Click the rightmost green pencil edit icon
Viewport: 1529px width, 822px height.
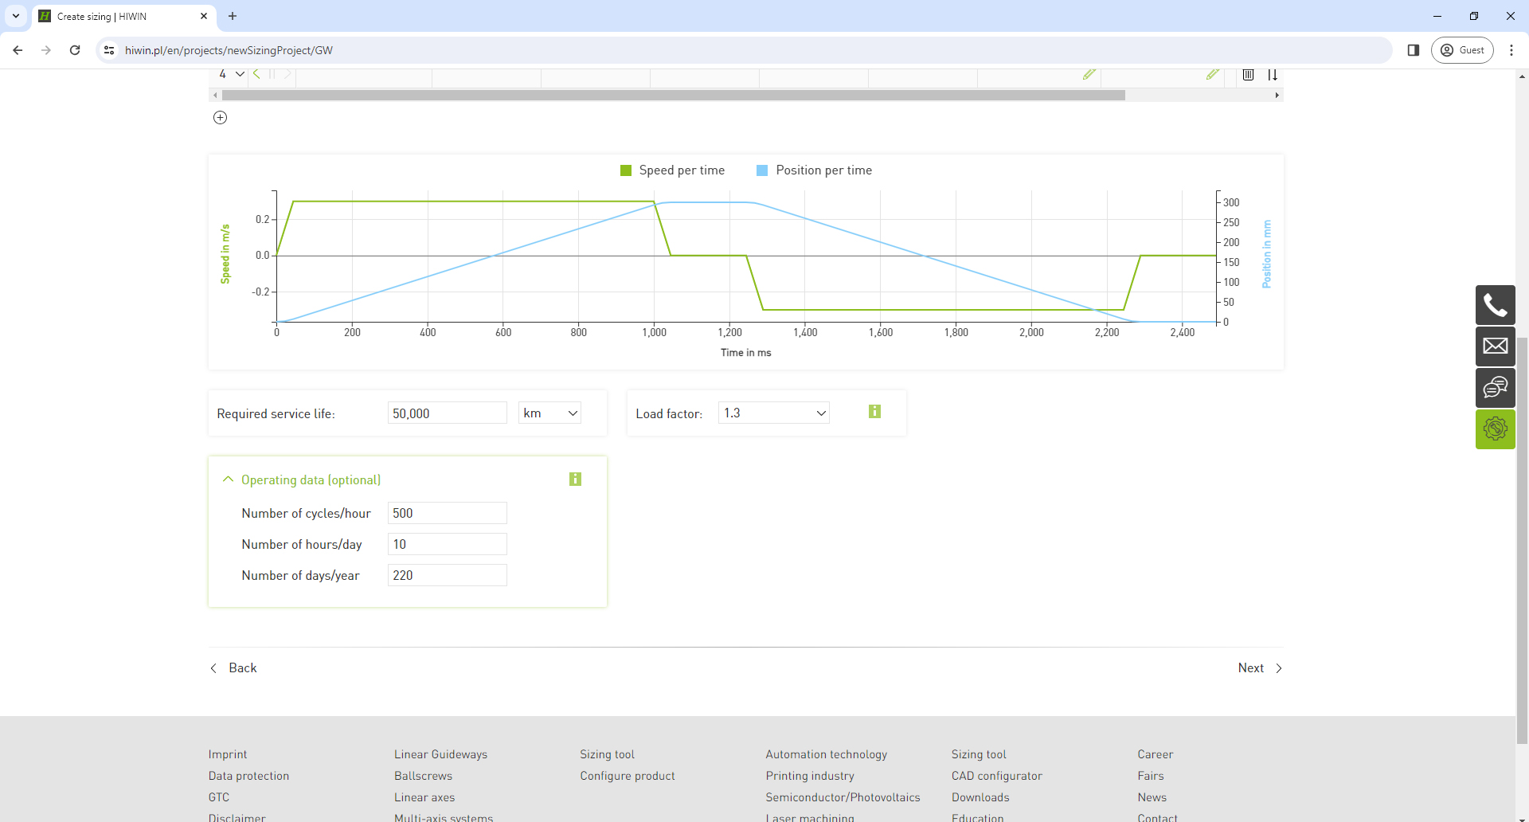click(1213, 74)
